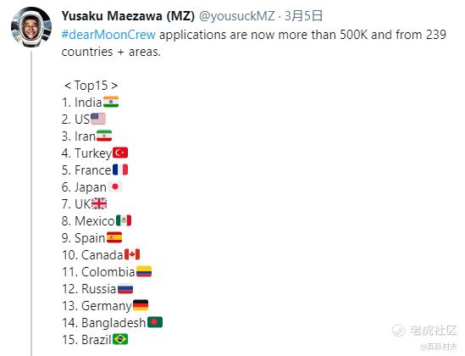
Task: Click the Iran flag emoji
Action: 104,136
